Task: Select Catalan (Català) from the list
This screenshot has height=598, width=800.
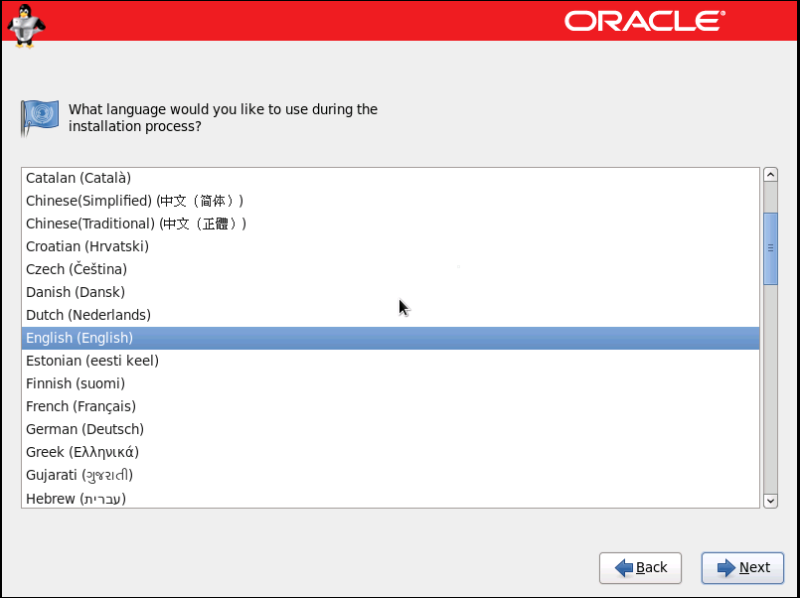Action: (x=79, y=178)
